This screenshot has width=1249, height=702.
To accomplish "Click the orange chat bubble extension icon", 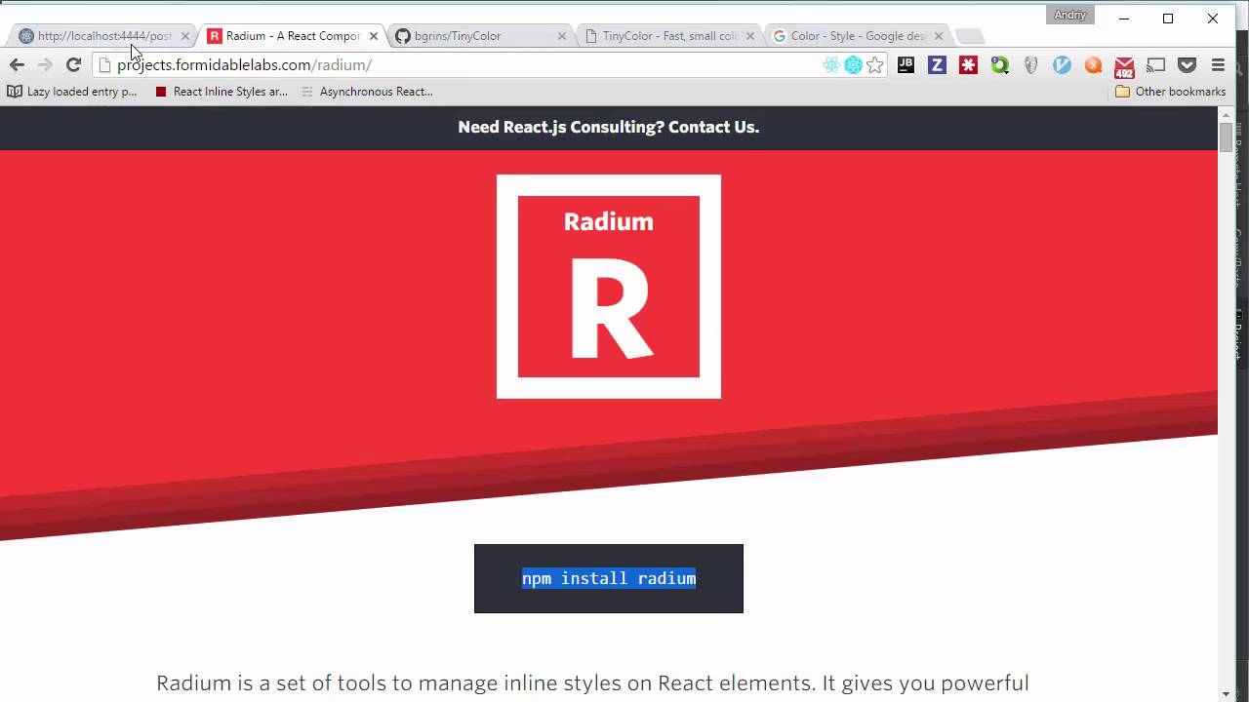I will [x=1093, y=65].
